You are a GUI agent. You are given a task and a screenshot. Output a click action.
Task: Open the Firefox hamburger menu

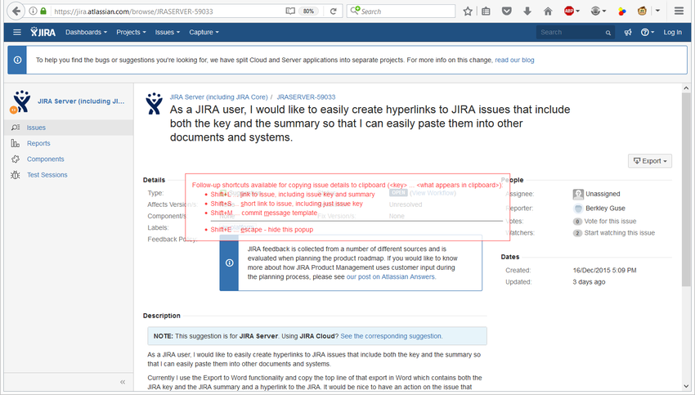pos(679,11)
